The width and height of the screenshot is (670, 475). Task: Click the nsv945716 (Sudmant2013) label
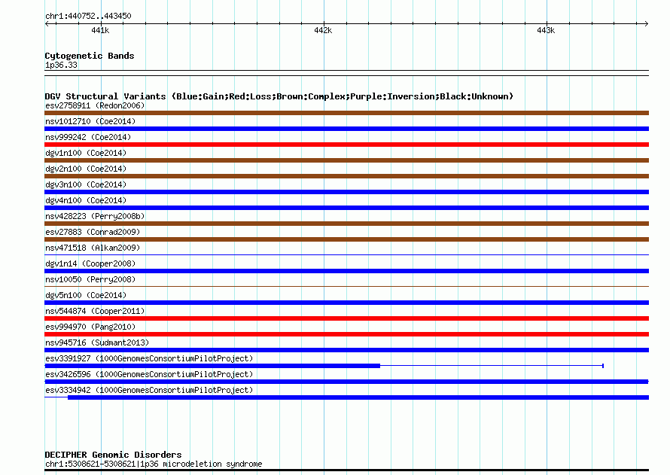(97, 343)
